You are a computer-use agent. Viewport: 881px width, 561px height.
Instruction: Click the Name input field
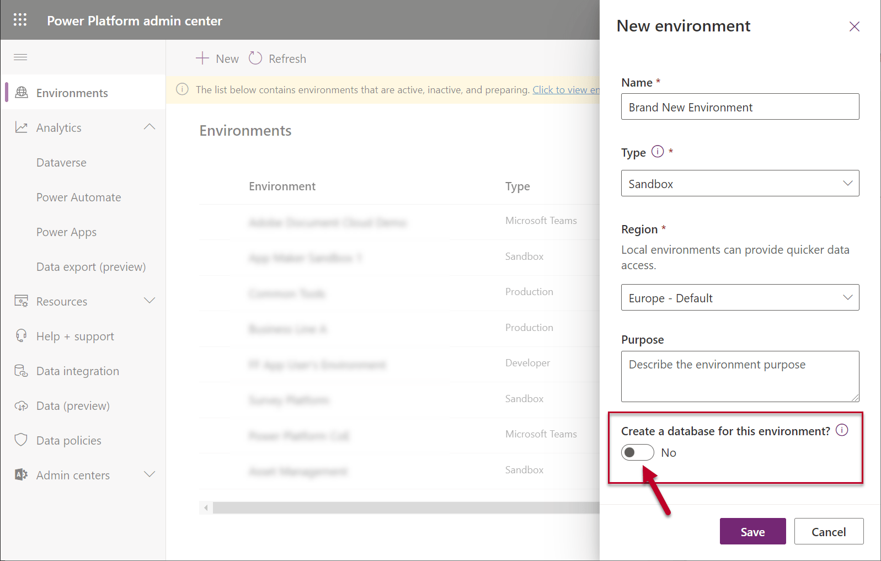[740, 106]
